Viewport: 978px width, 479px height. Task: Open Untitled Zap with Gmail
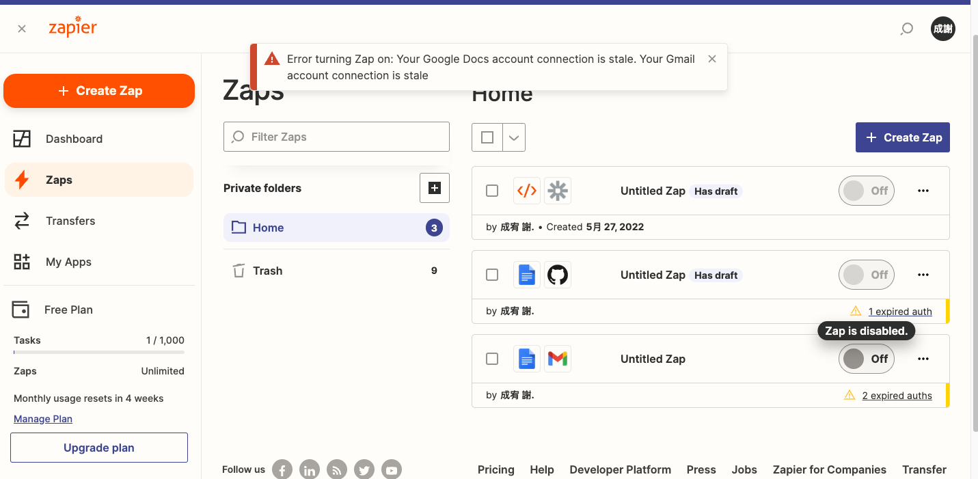click(653, 359)
